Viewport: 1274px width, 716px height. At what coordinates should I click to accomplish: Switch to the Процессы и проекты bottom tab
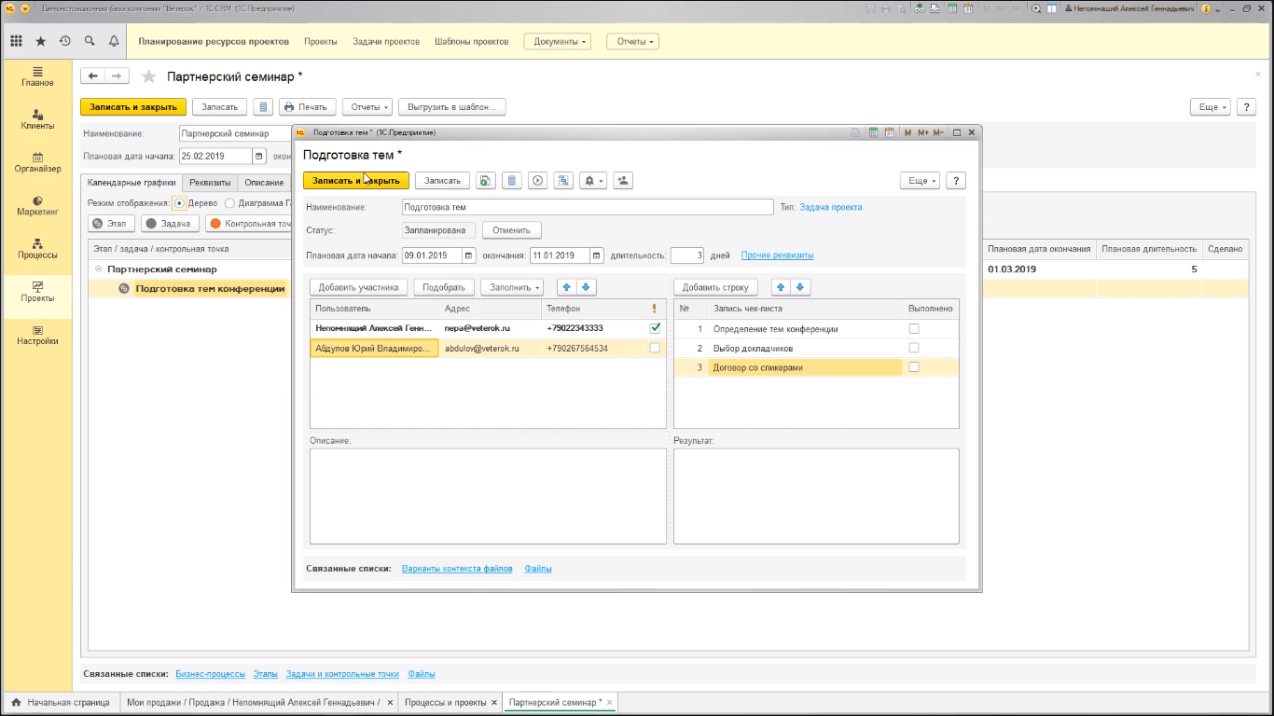(x=446, y=702)
